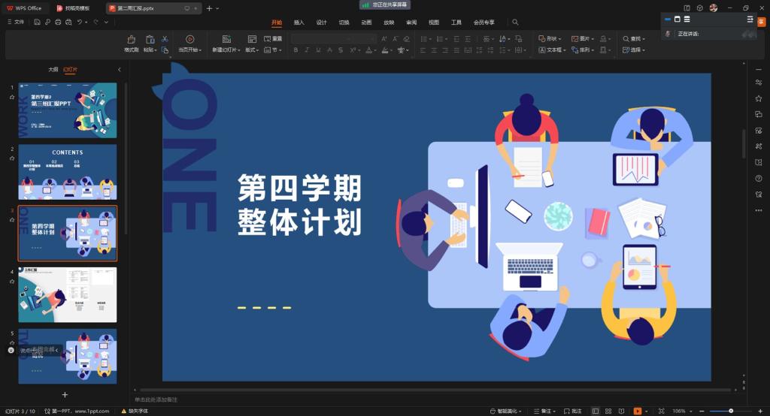Click the orange slideshow play button
The width and height of the screenshot is (770, 416).
click(637, 411)
